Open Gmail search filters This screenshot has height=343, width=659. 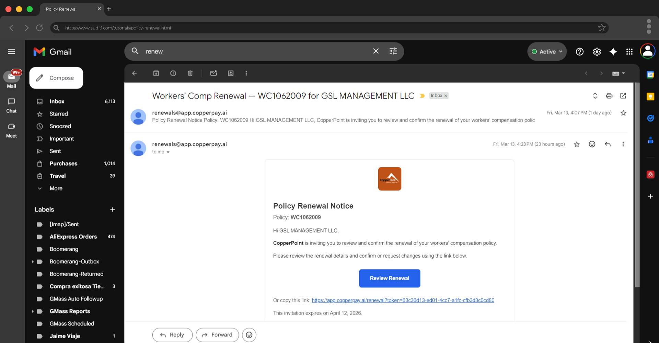pos(393,51)
